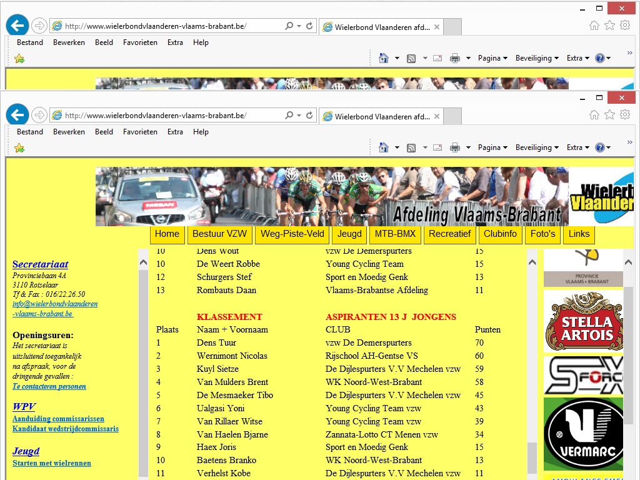The height and width of the screenshot is (480, 640).
Task: Click the Clubinfo navigation button
Action: 501,234
